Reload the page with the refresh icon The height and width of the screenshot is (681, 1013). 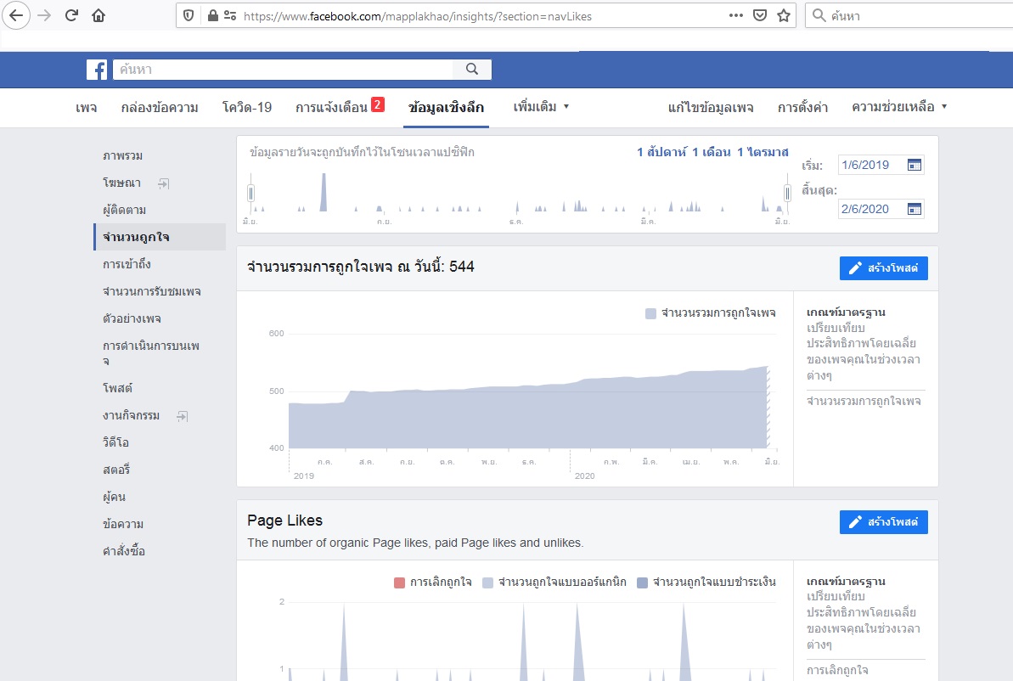(71, 15)
